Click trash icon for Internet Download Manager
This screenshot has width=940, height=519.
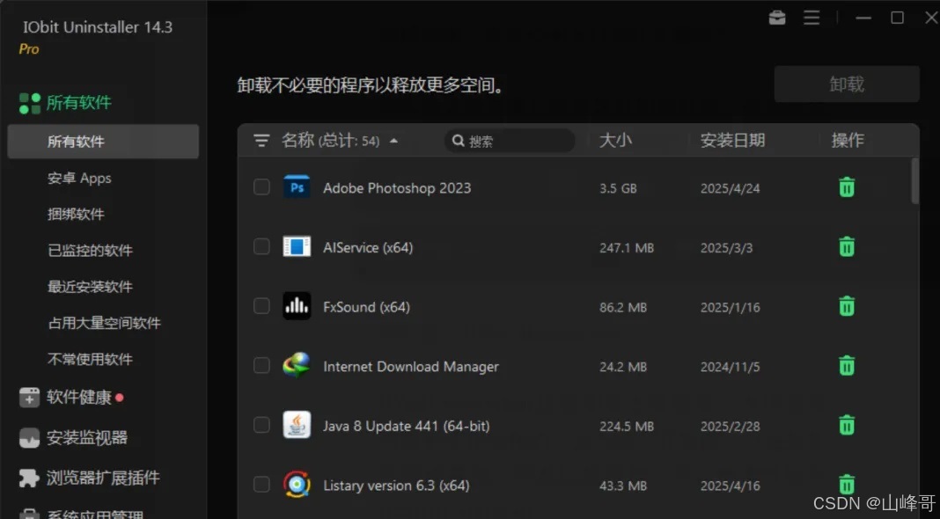click(x=847, y=365)
